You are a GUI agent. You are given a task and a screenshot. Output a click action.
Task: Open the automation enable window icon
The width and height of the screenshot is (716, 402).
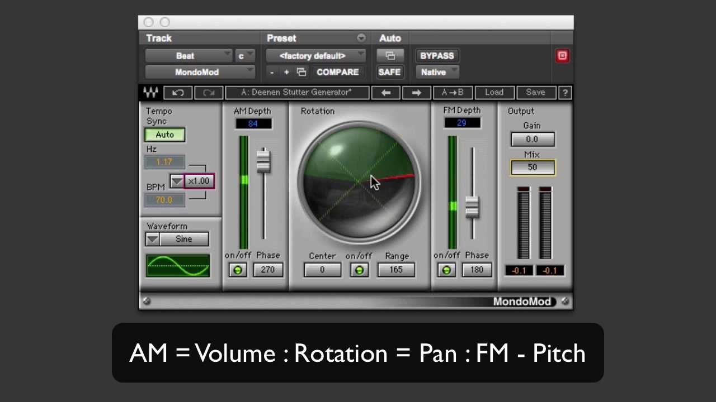point(390,56)
